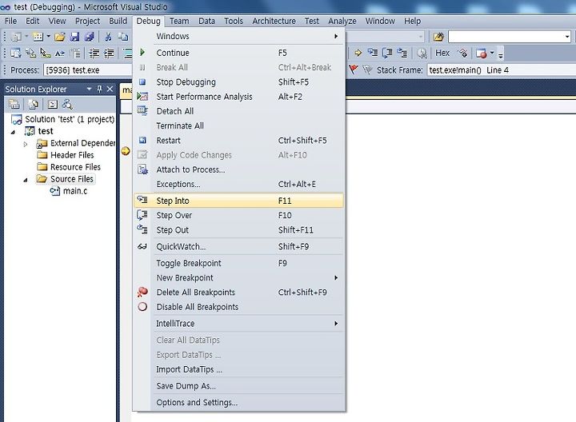Viewport: 576px width, 422px height.
Task: Click the Open File folder toolbar icon
Action: [x=59, y=37]
